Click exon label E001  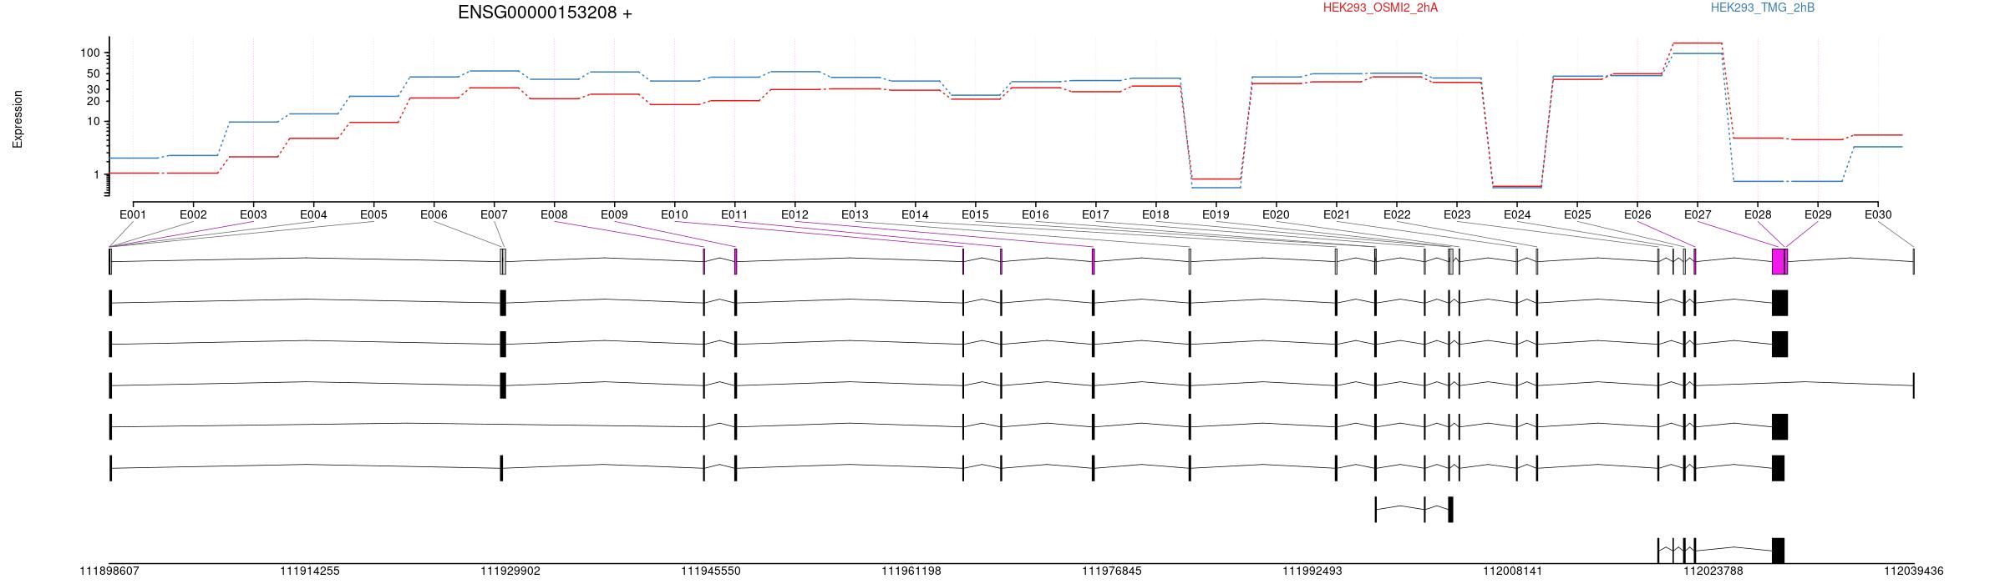133,214
